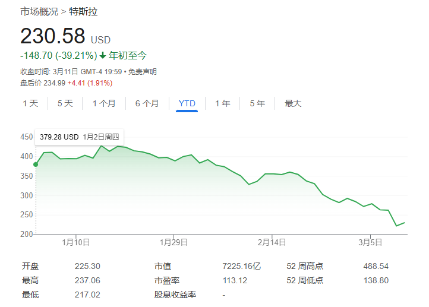
Task: Switch chart to the 1 年 range
Action: click(222, 103)
